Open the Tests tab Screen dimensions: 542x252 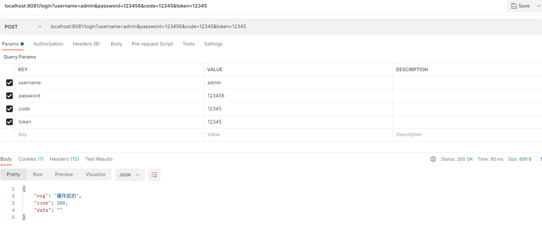(188, 44)
